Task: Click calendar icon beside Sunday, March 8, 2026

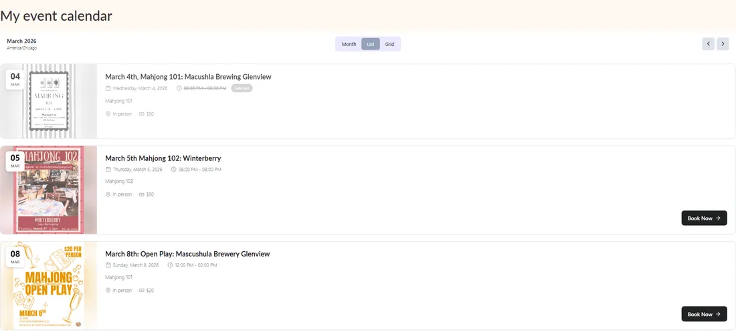Action: point(108,265)
